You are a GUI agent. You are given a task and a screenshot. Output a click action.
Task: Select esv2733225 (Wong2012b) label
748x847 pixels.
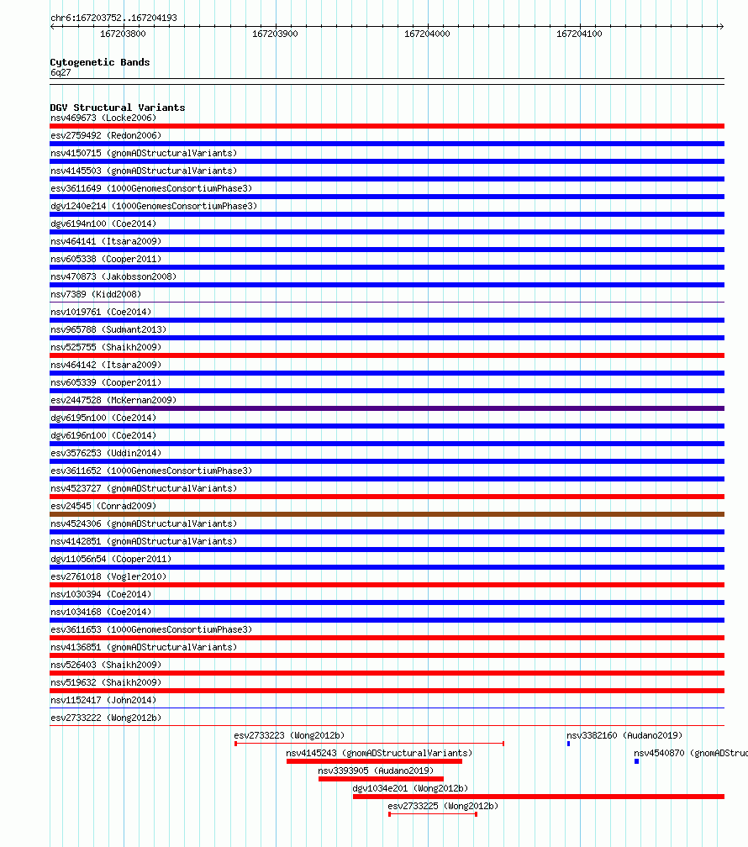click(443, 806)
